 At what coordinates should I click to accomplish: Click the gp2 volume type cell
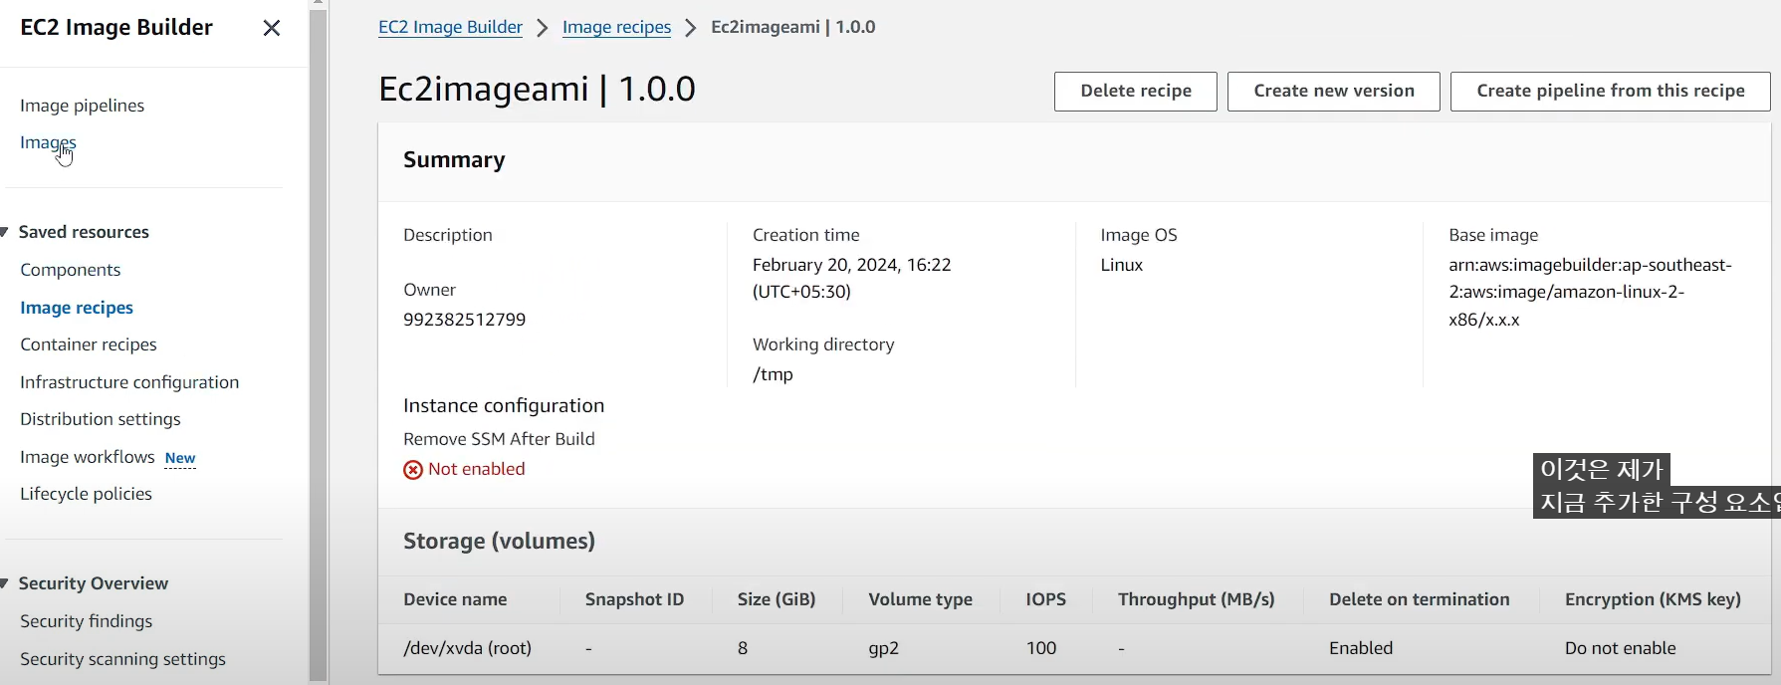click(x=883, y=648)
